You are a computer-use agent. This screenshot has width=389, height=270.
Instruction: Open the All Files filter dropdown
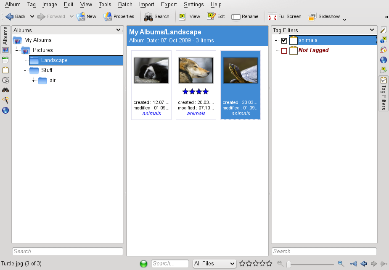click(x=214, y=264)
